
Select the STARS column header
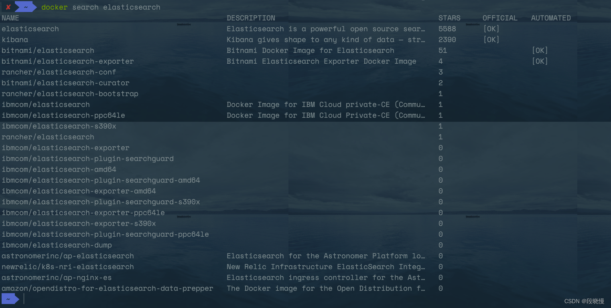(449, 18)
